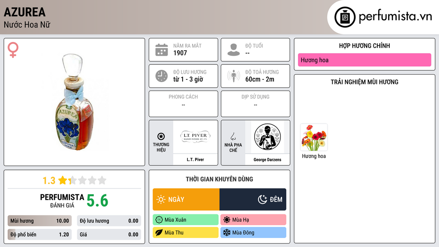Click the AZUREA title heading

24,12
